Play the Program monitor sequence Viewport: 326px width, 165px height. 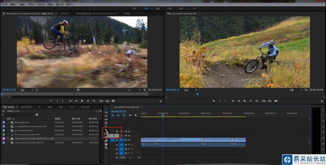coord(245,101)
